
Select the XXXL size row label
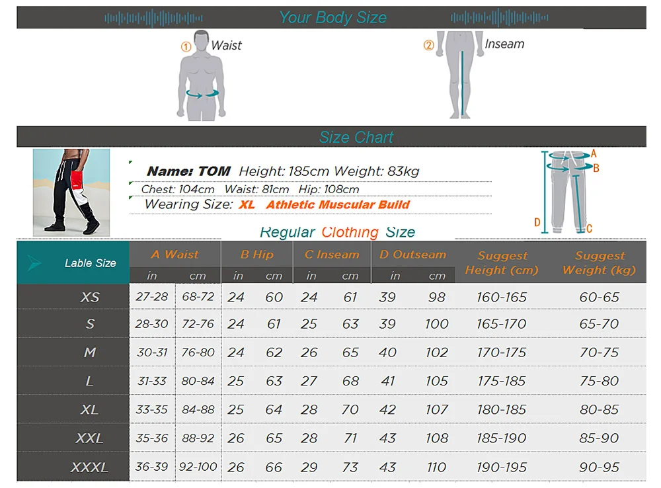(x=89, y=468)
